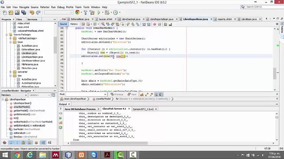Click the New File toolbar icon
Screen dimensions: 284x159
click(5, 12)
